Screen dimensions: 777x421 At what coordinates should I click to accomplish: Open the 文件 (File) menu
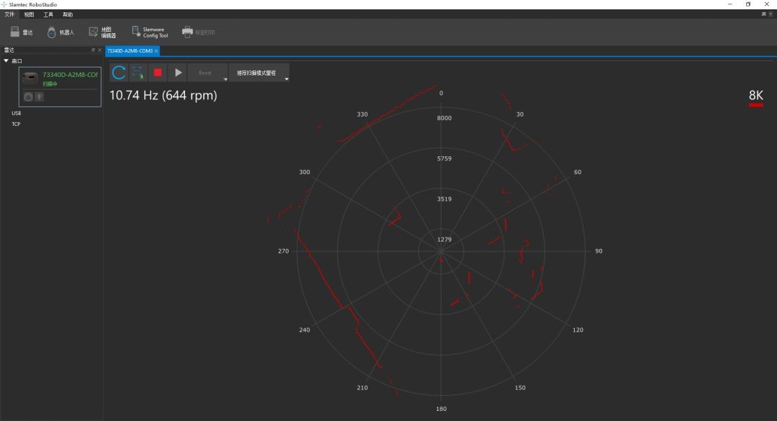(x=9, y=14)
